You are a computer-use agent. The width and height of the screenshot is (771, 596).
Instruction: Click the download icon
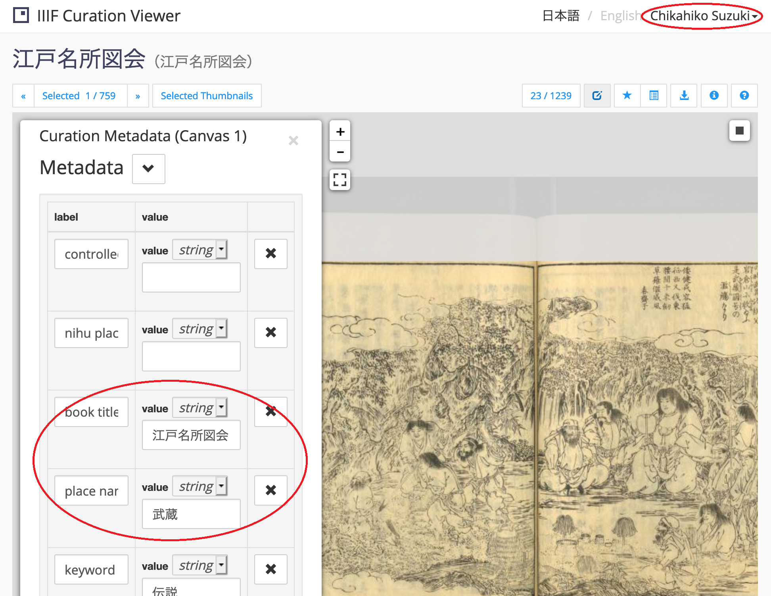(684, 96)
